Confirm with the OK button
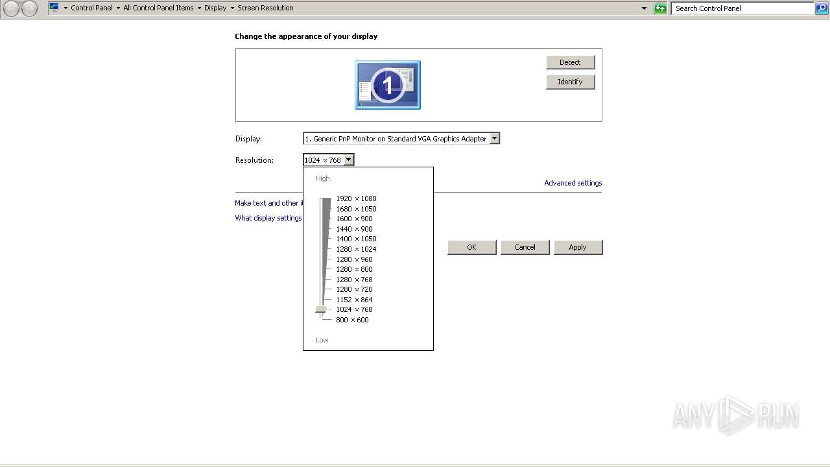830x467 pixels. (x=471, y=247)
